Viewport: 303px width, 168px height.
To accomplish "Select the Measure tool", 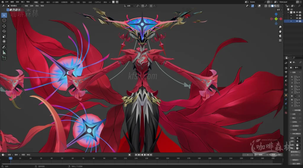I will coord(4,52).
